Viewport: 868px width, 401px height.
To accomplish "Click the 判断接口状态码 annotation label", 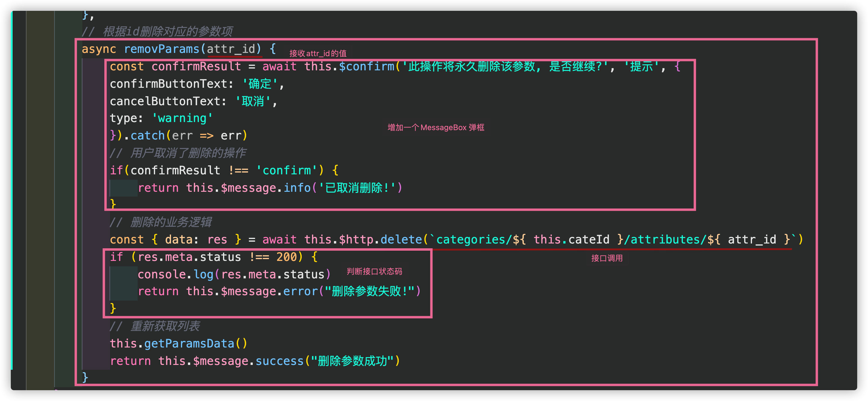I will (374, 271).
